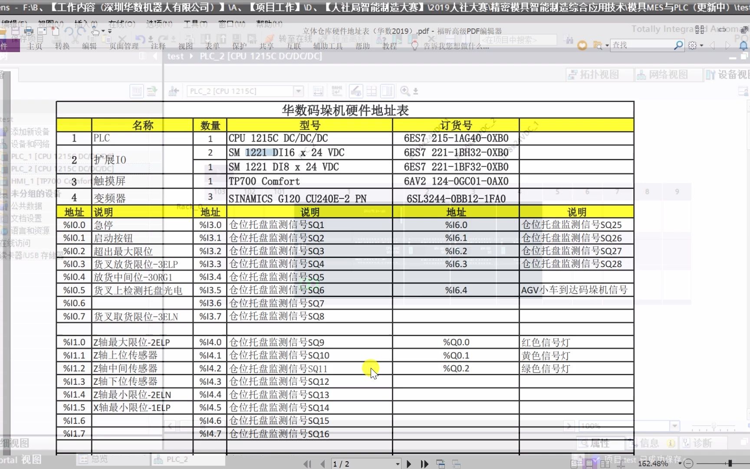The height and width of the screenshot is (469, 750).
Task: Open the zoom percentage 162.48% dropdown
Action: point(681,463)
